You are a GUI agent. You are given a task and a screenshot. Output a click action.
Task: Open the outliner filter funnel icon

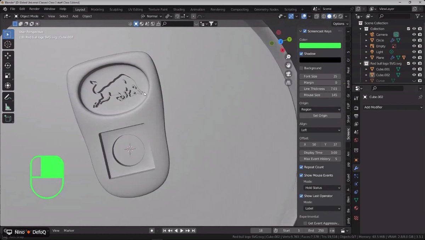pyautogui.click(x=417, y=16)
